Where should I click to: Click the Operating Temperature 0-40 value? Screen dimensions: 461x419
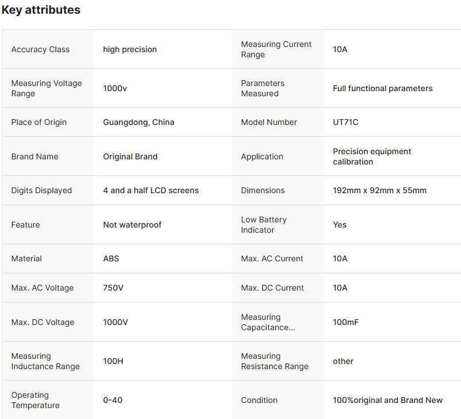[x=113, y=400]
